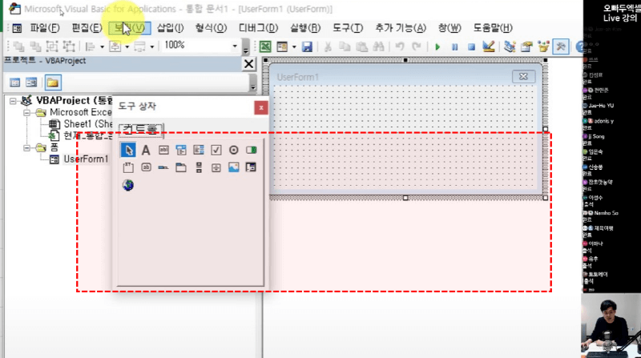641x358 pixels.
Task: Collapse the 폼 folder in project tree
Action: pos(27,147)
